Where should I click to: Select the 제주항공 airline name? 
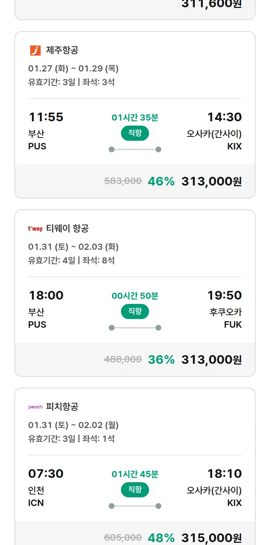tap(62, 50)
